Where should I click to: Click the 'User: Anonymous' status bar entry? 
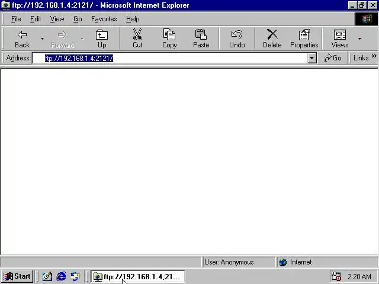pyautogui.click(x=229, y=262)
